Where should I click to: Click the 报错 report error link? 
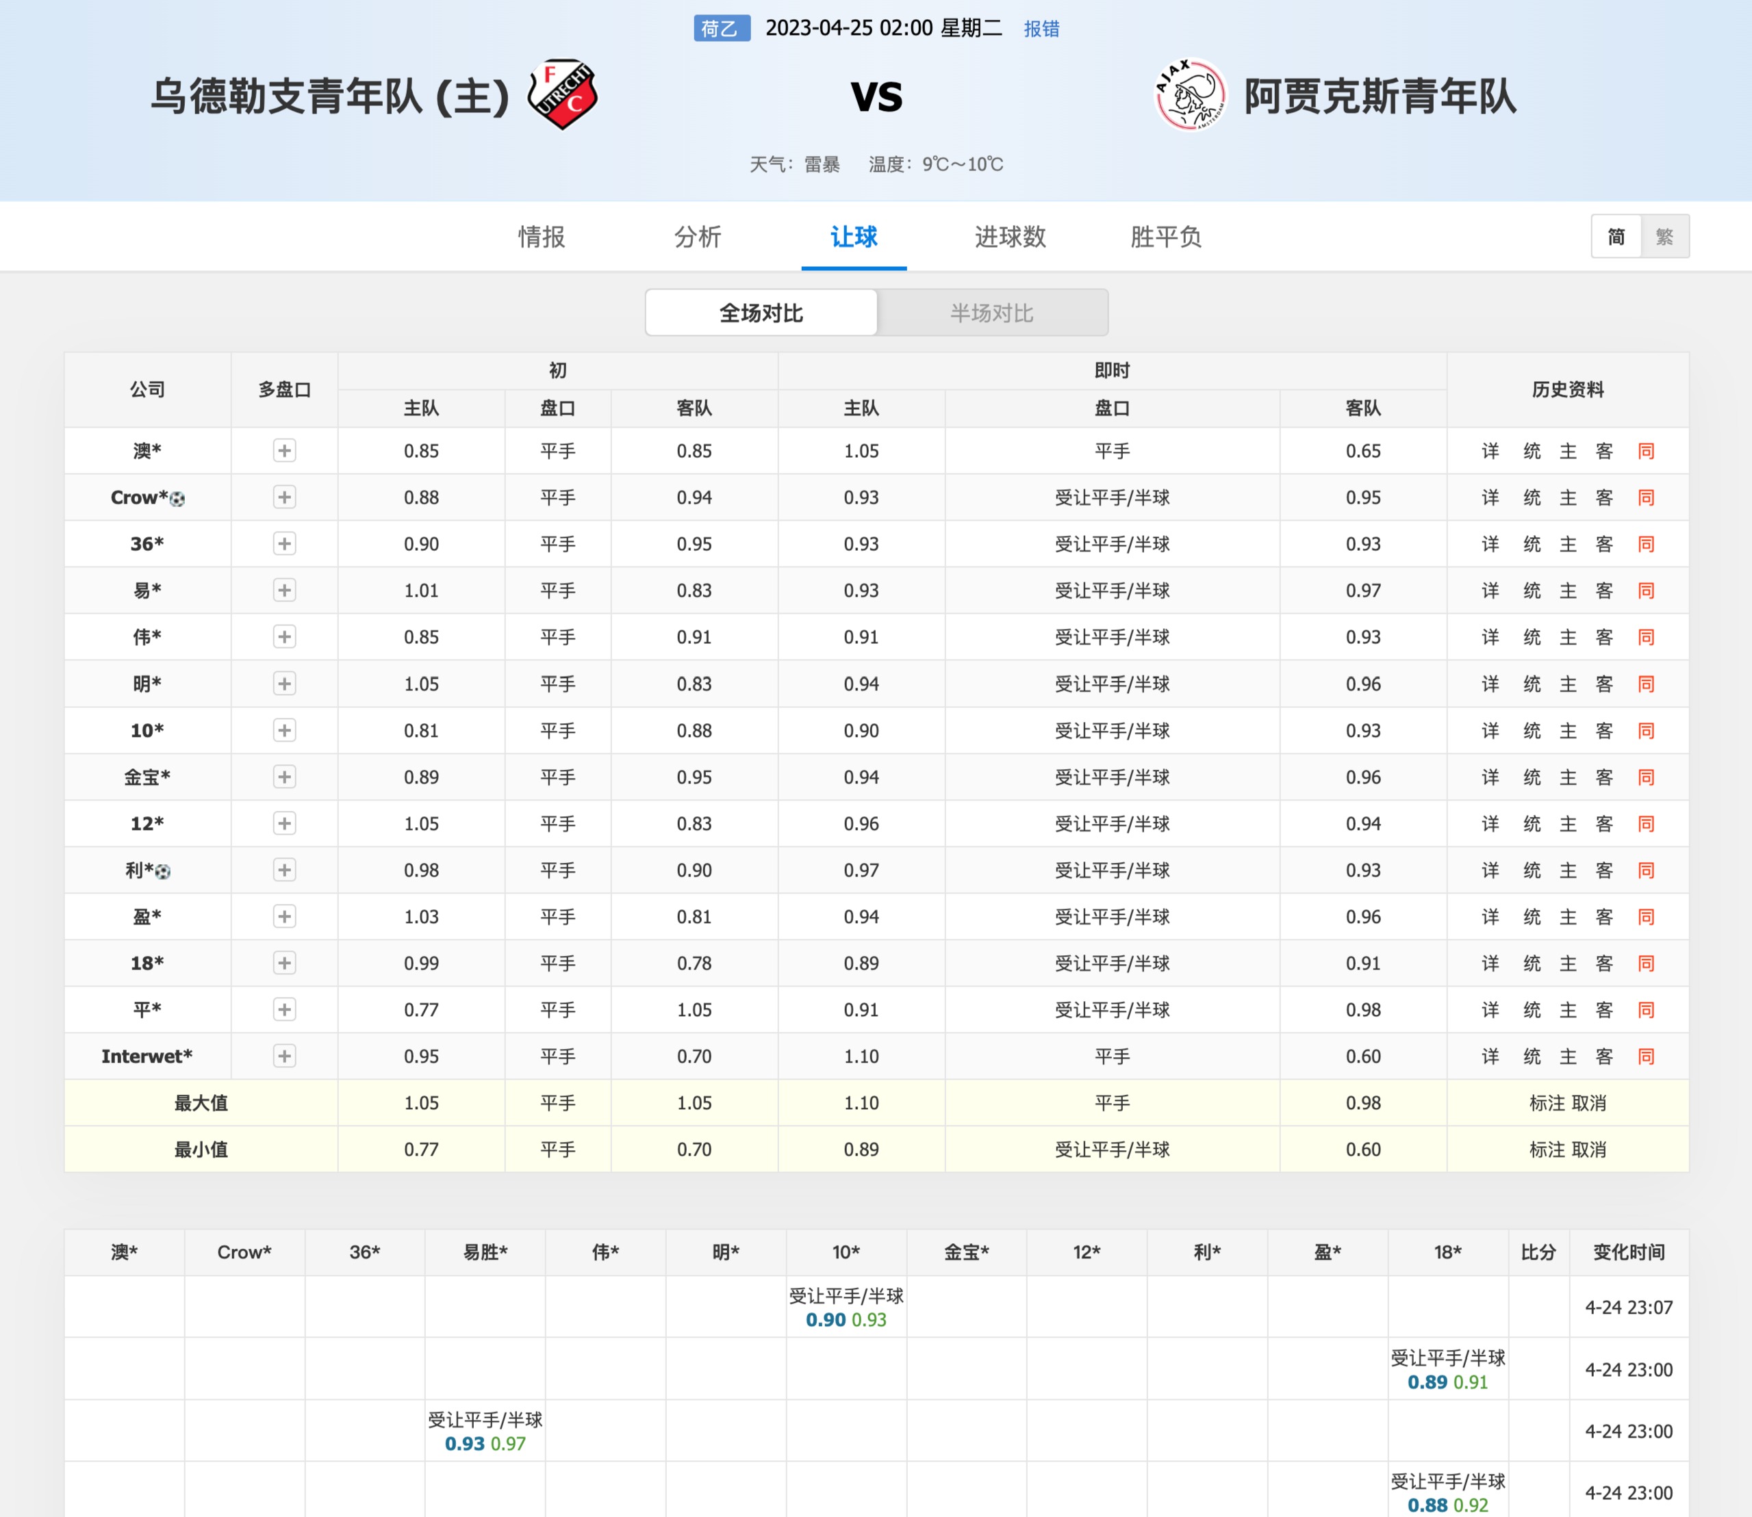(x=1041, y=29)
